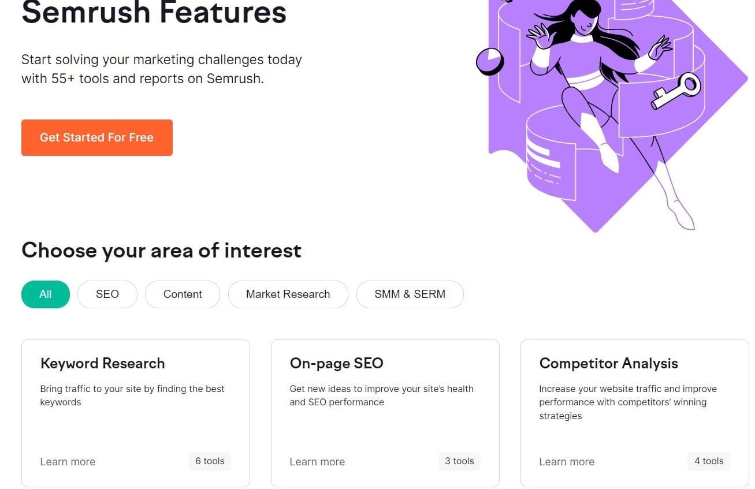755x489 pixels.
Task: Open Learn more under On-page SEO
Action: pos(317,461)
